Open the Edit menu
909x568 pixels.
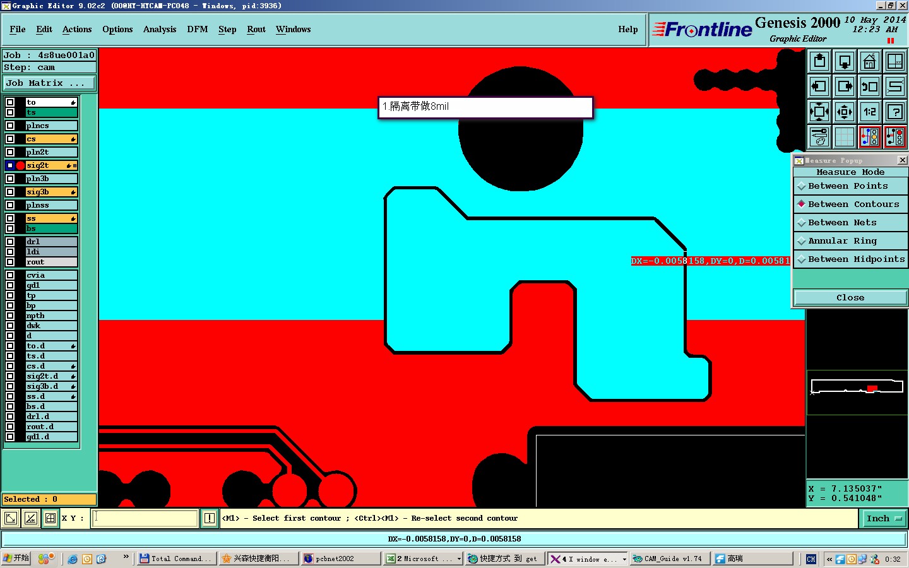coord(44,29)
